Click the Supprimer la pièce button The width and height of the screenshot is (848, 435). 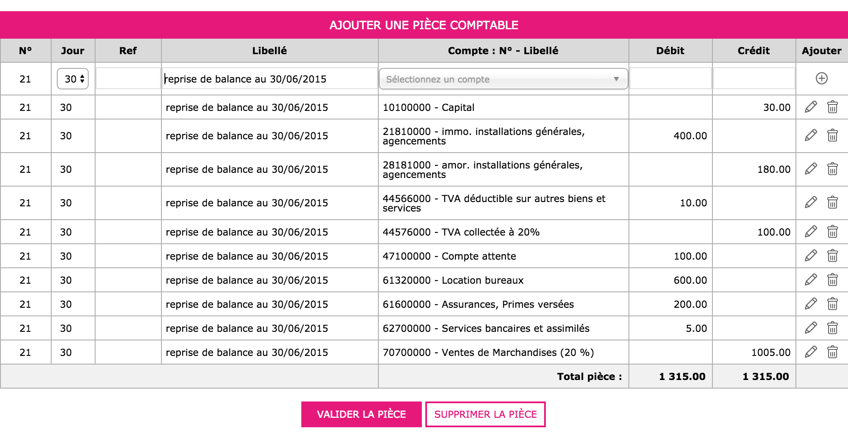click(x=485, y=414)
